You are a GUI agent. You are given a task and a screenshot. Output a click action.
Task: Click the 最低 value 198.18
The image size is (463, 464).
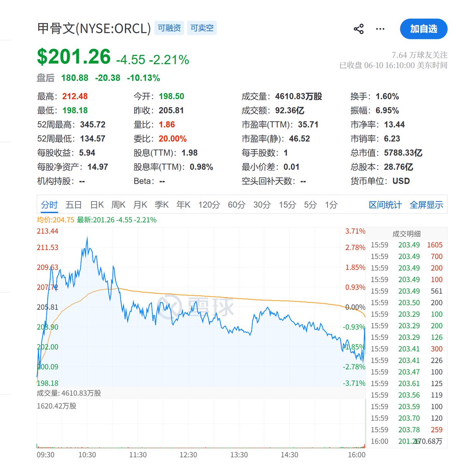tap(75, 110)
